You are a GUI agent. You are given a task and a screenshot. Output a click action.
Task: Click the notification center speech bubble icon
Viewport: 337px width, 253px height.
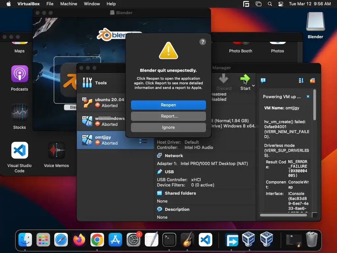[x=263, y=80]
